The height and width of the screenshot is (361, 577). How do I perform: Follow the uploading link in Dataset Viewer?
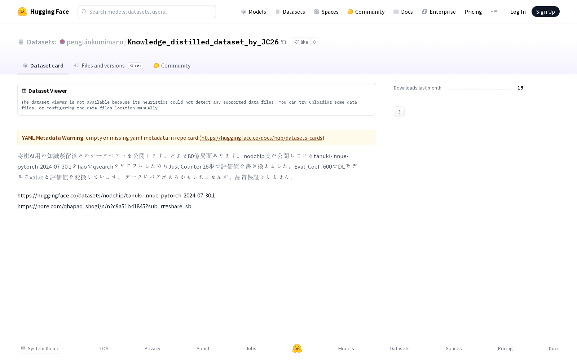click(x=320, y=102)
